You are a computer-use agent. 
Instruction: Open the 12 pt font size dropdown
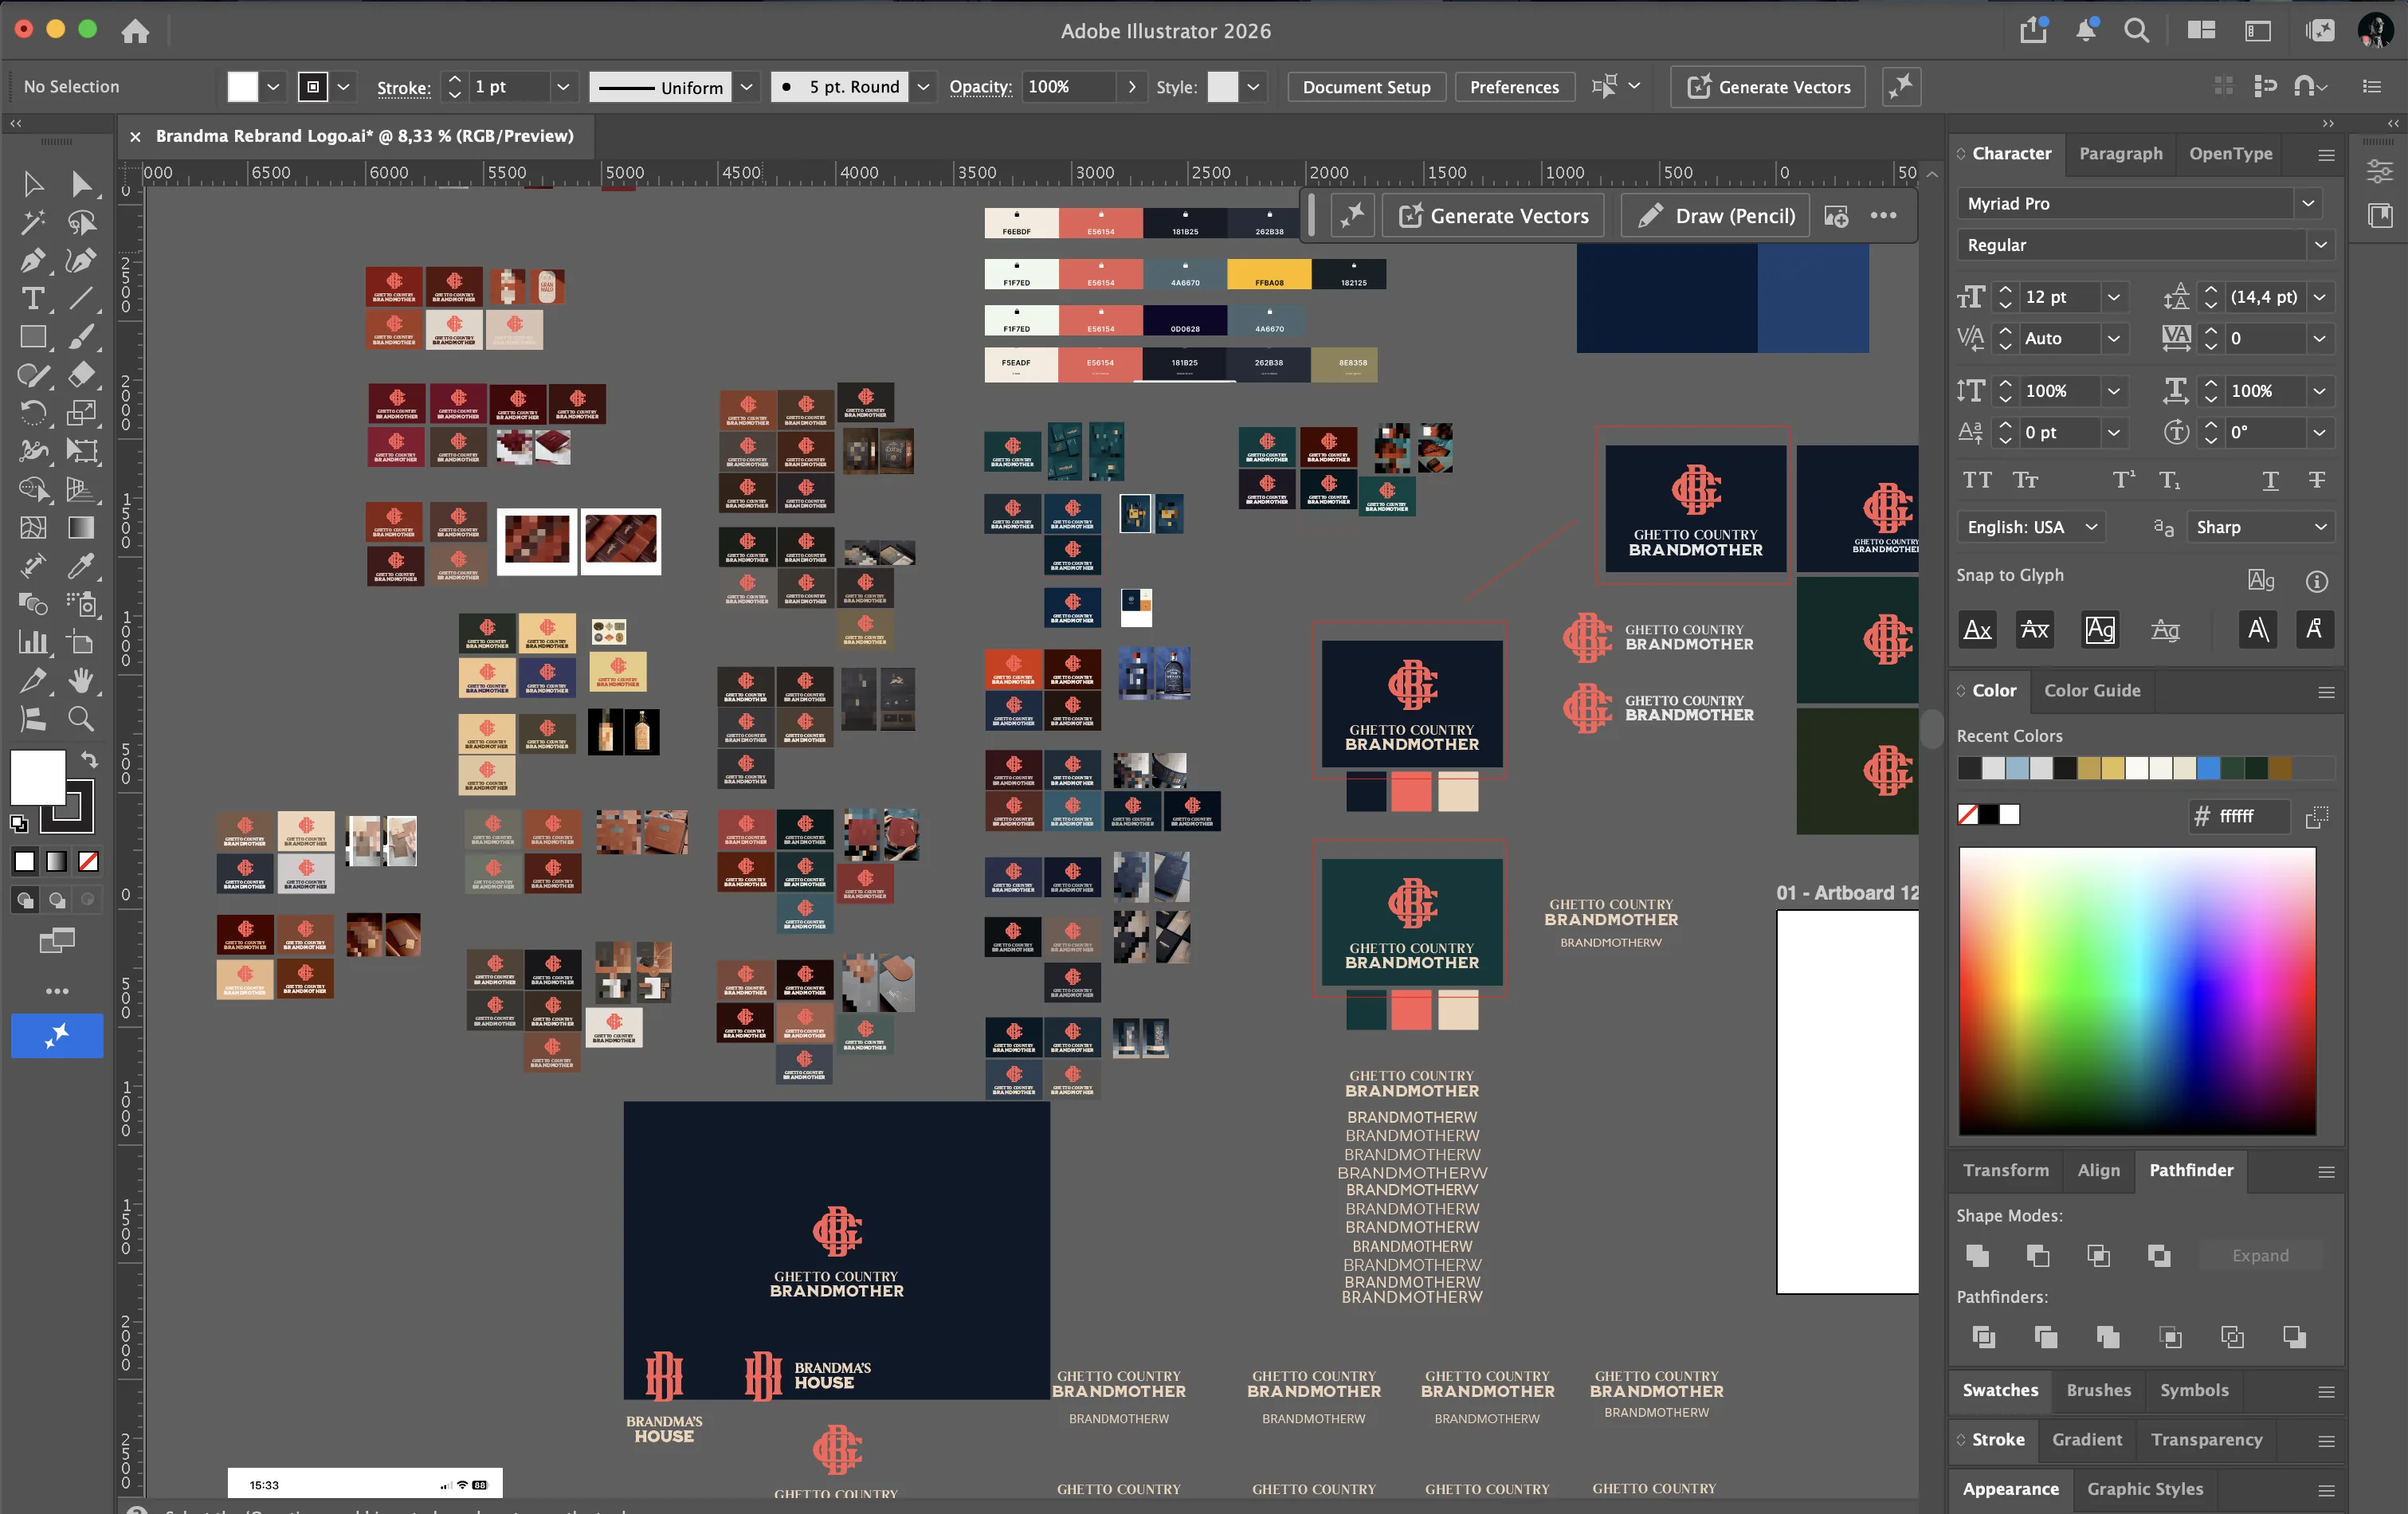[2113, 297]
